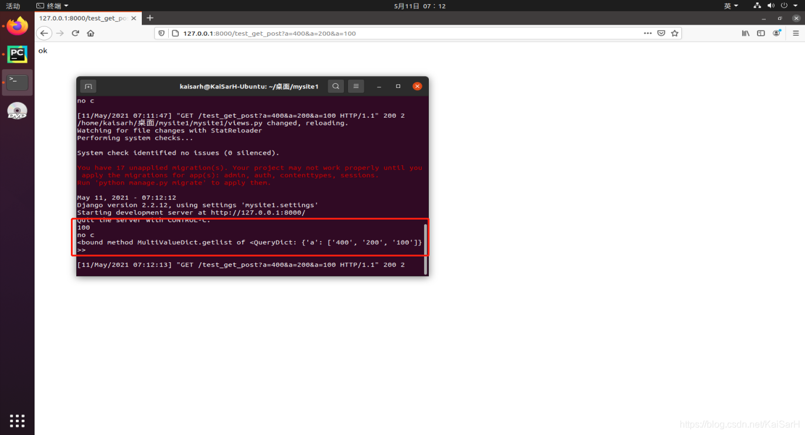This screenshot has height=435, width=805.
Task: Open Firefox from the Ubuntu dock
Action: click(x=18, y=26)
